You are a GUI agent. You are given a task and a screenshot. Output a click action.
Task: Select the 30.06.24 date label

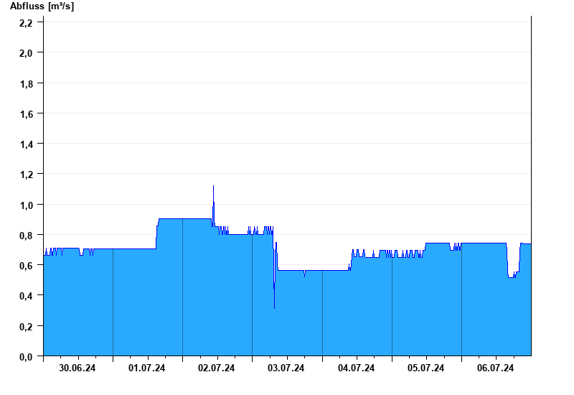pos(77,368)
